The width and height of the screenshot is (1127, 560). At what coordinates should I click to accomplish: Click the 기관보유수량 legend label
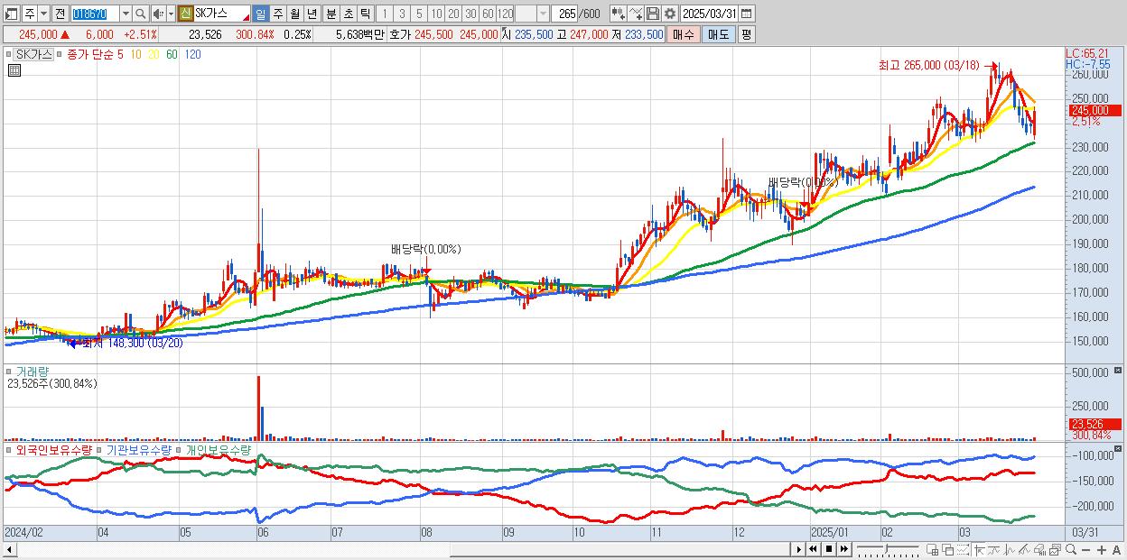click(141, 449)
